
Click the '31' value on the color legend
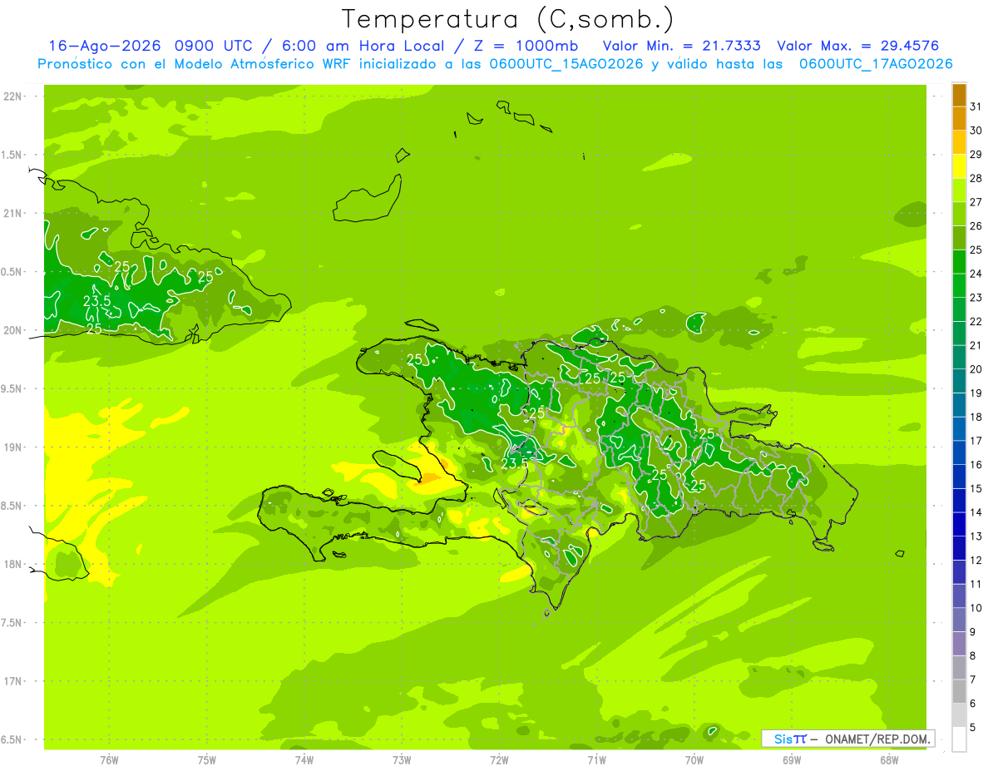click(976, 106)
